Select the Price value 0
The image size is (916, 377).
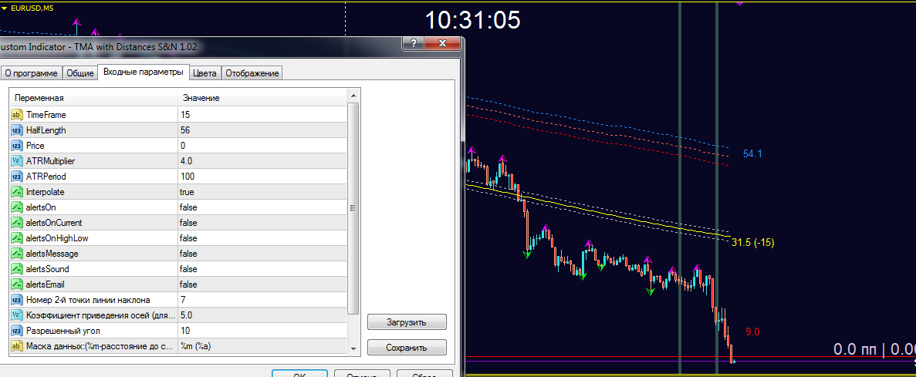click(x=262, y=145)
